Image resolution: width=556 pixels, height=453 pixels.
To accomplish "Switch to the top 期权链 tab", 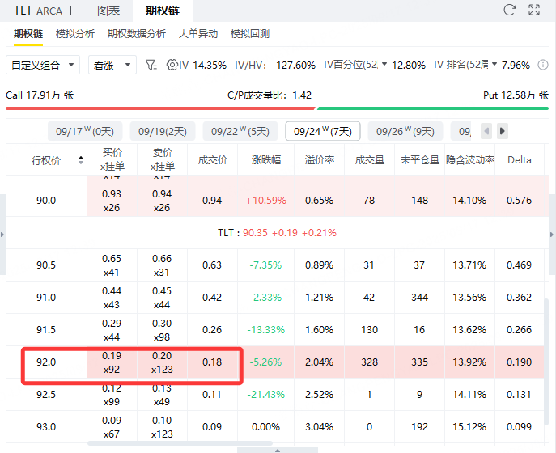I will tap(163, 11).
